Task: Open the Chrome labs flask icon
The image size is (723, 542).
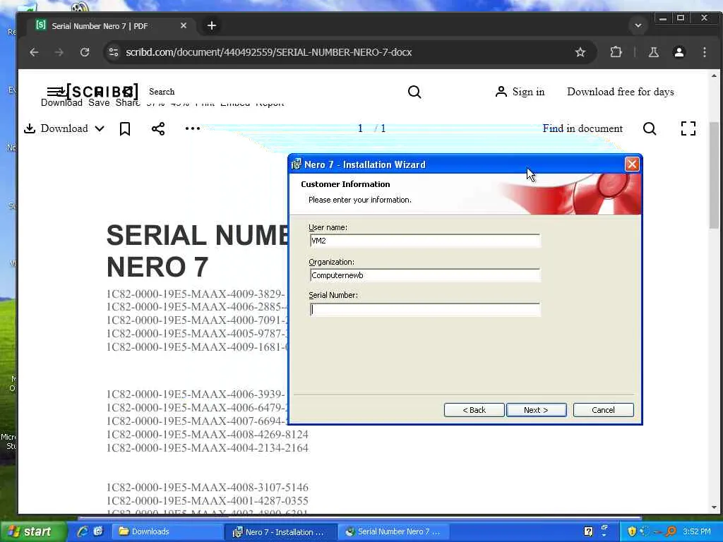Action: click(654, 52)
